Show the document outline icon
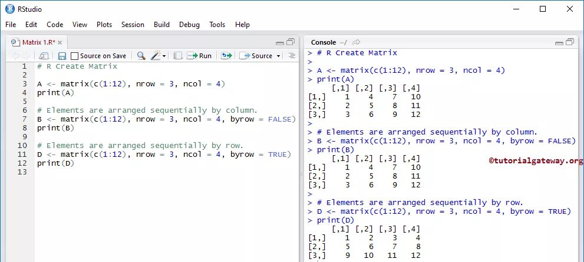Screen dimensions: 584x262 (x=292, y=56)
